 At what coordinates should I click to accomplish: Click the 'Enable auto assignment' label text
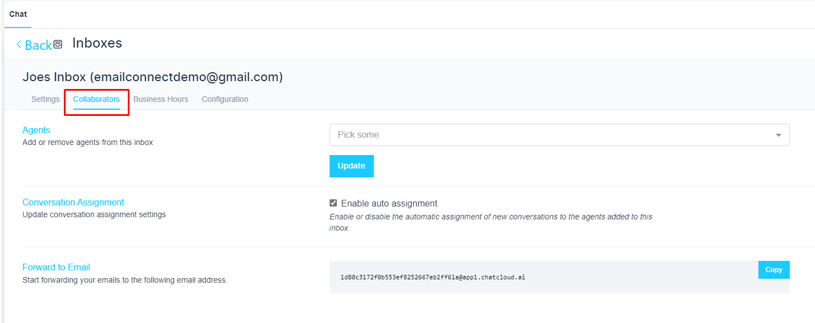click(x=389, y=203)
